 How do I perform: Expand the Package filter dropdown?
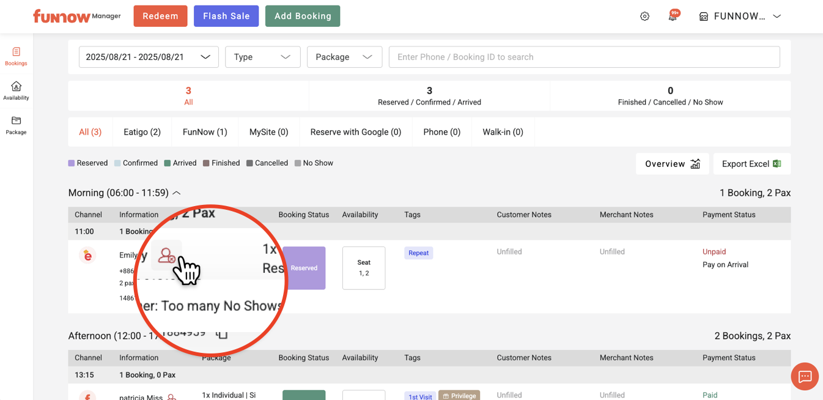[344, 57]
